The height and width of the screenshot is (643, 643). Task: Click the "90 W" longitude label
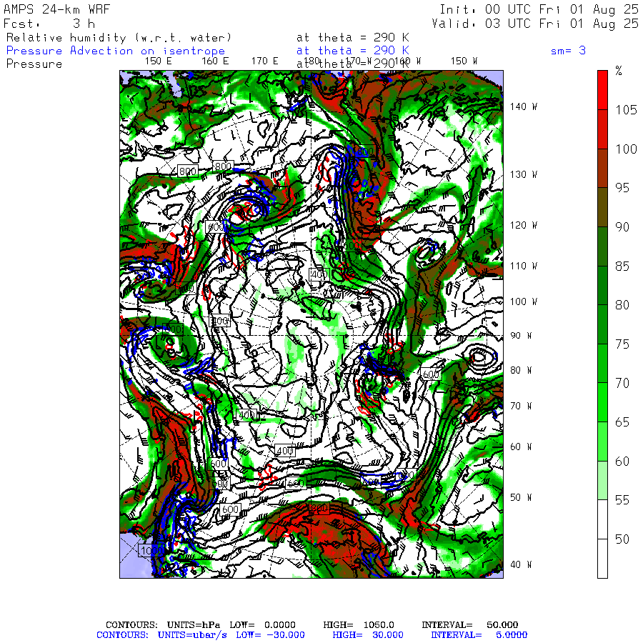(x=521, y=336)
